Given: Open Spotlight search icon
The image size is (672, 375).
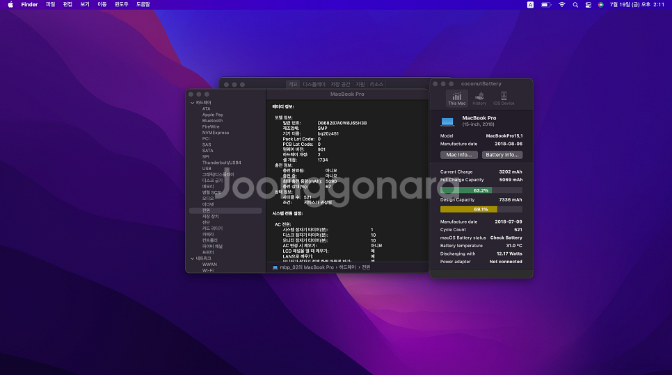Looking at the screenshot, I should 575,5.
